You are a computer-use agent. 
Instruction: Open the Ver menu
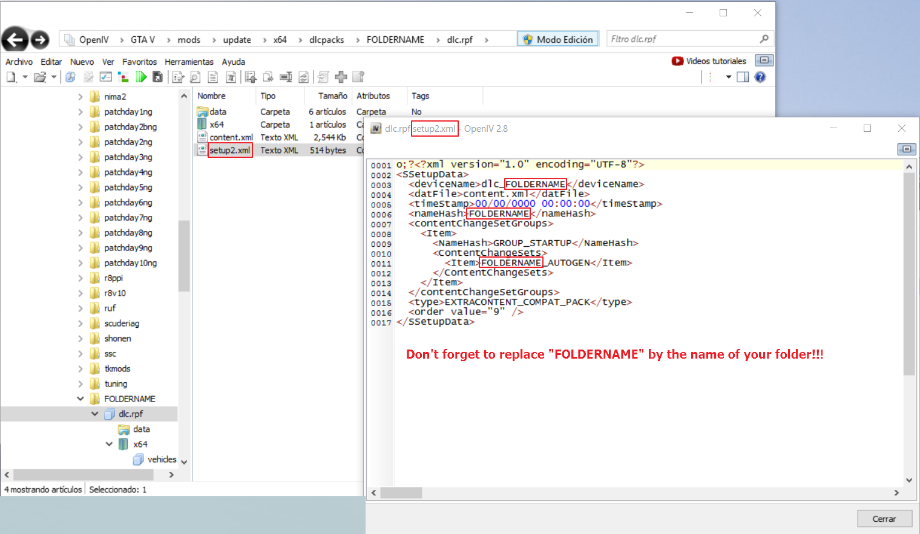[x=108, y=62]
